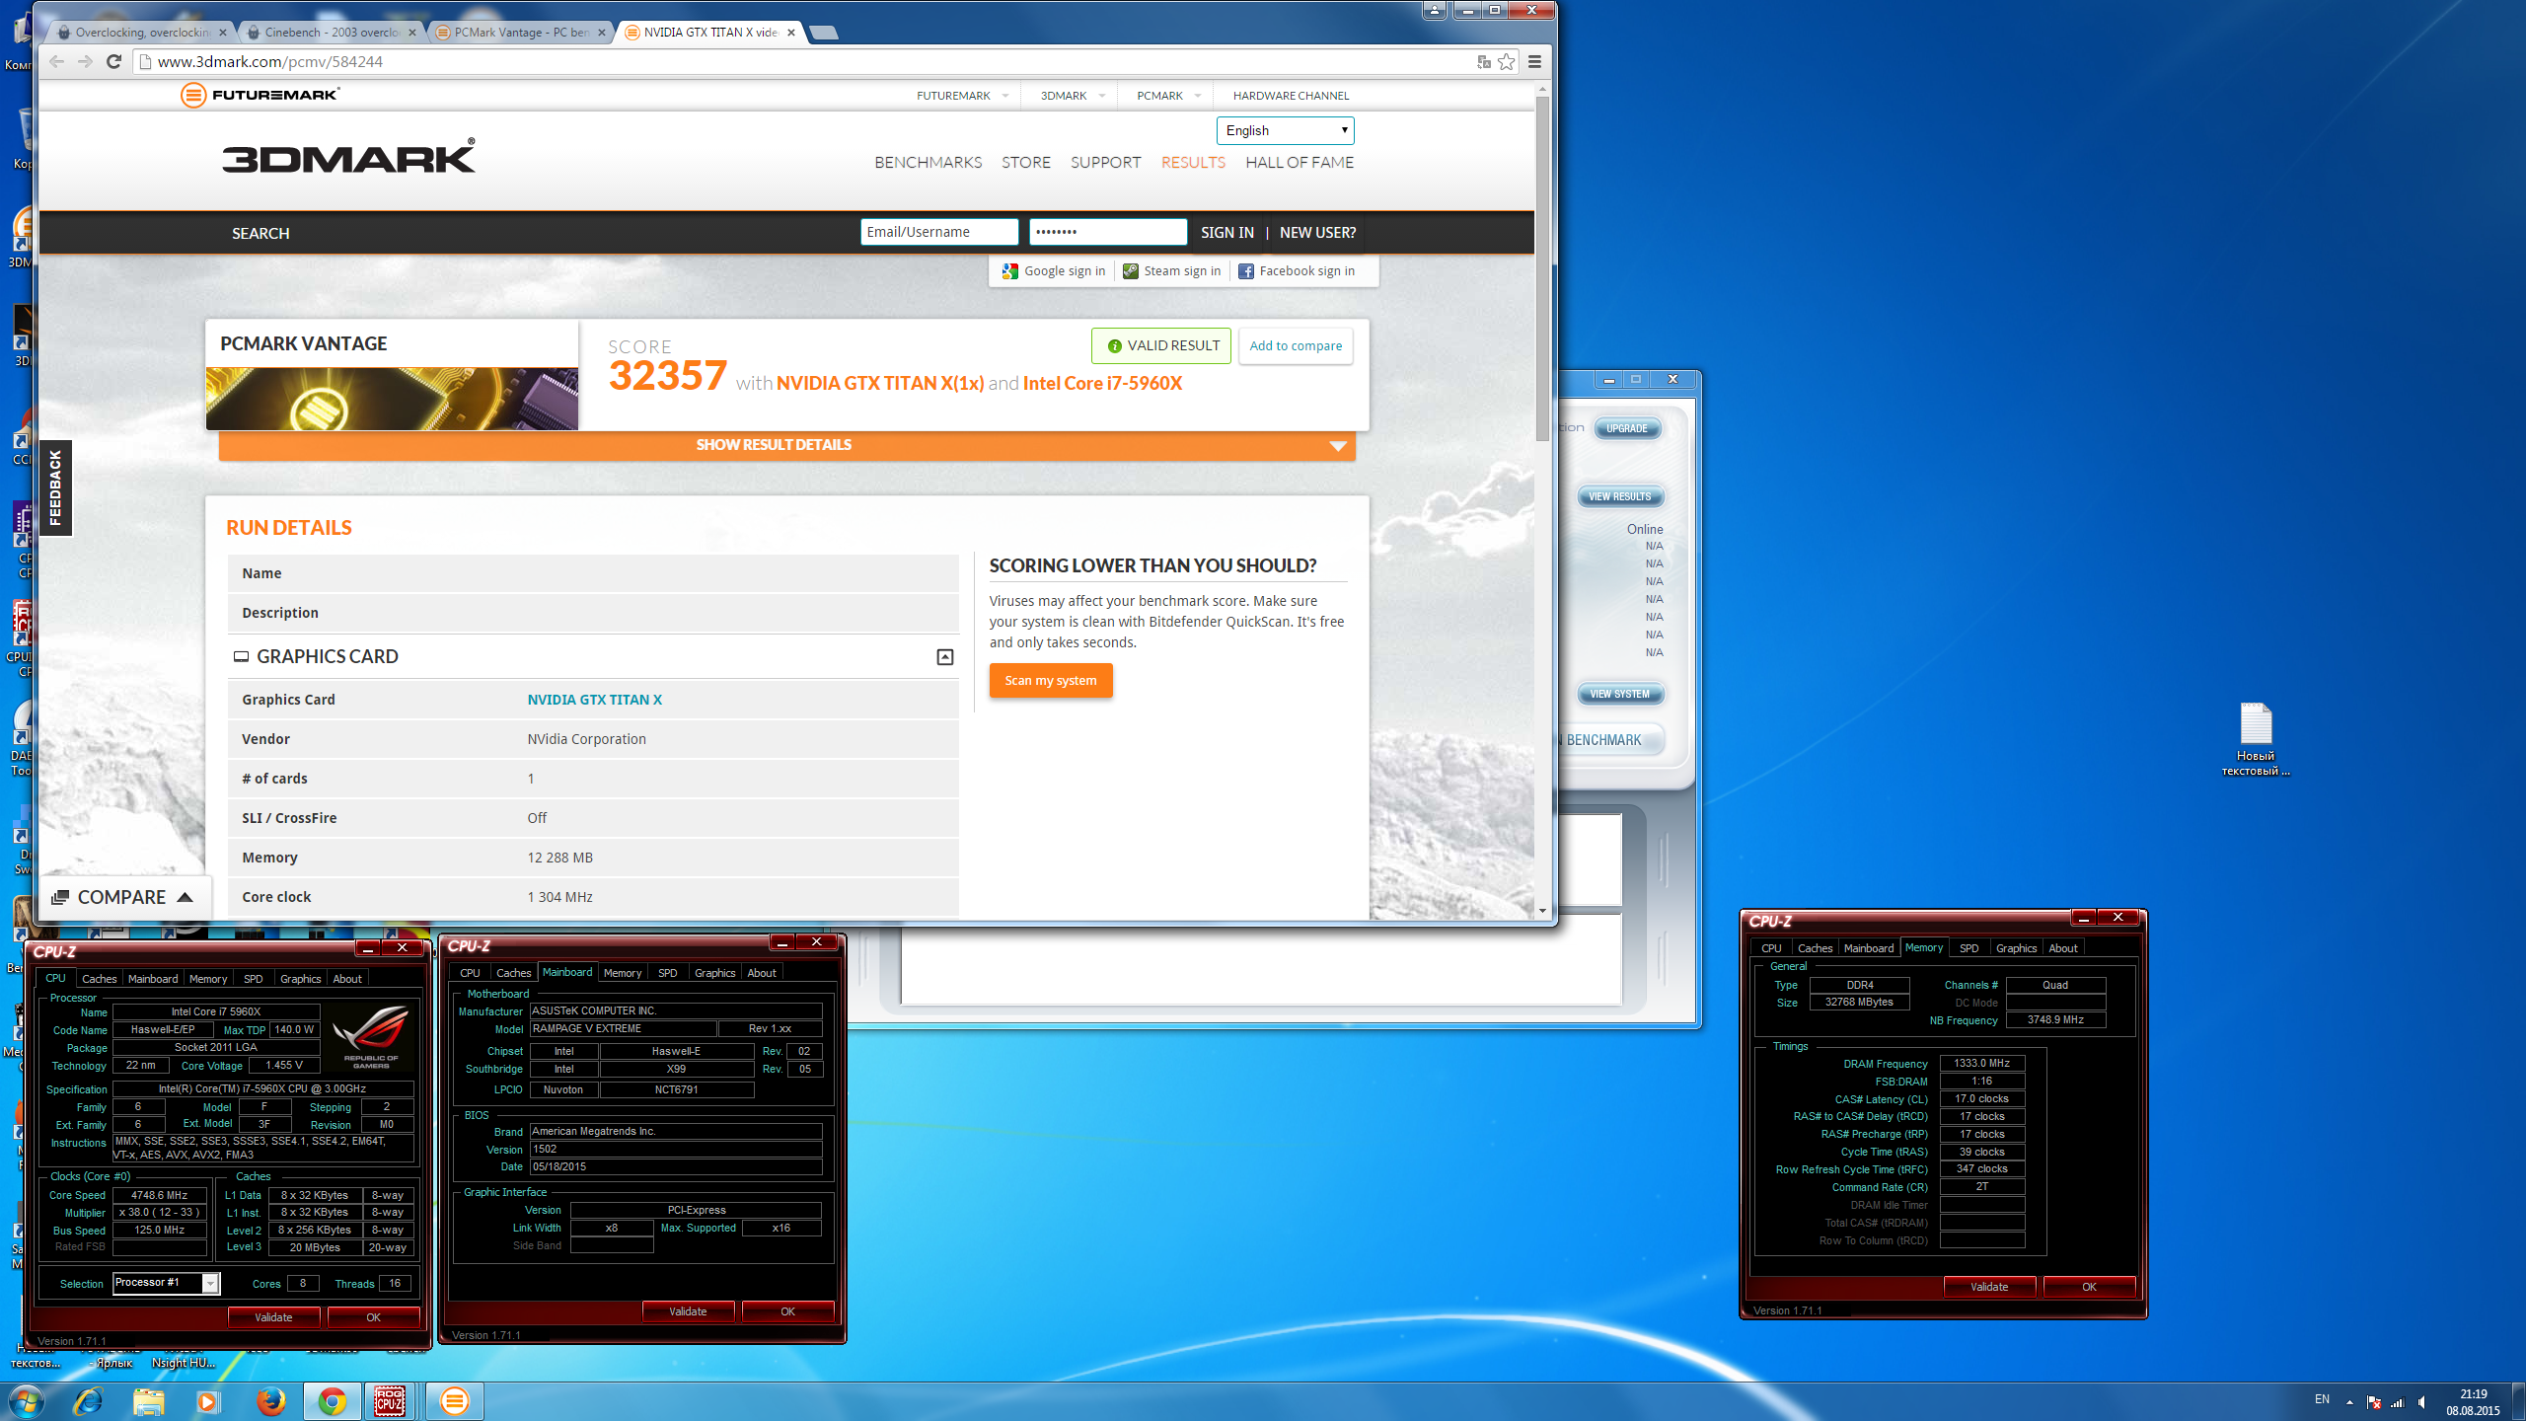Open Windows Media Player from taskbar
The image size is (2526, 1421).
click(207, 1401)
